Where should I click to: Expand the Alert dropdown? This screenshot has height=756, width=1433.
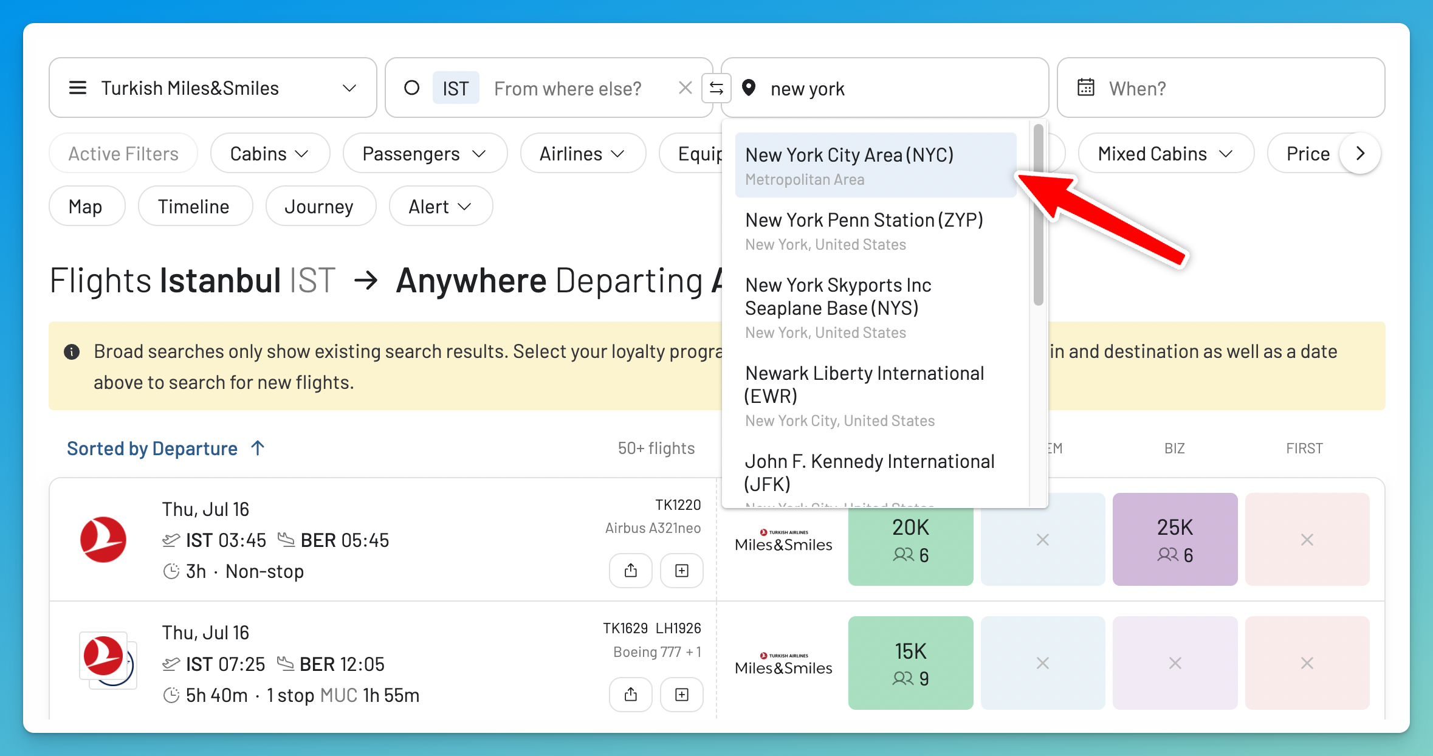coord(441,206)
